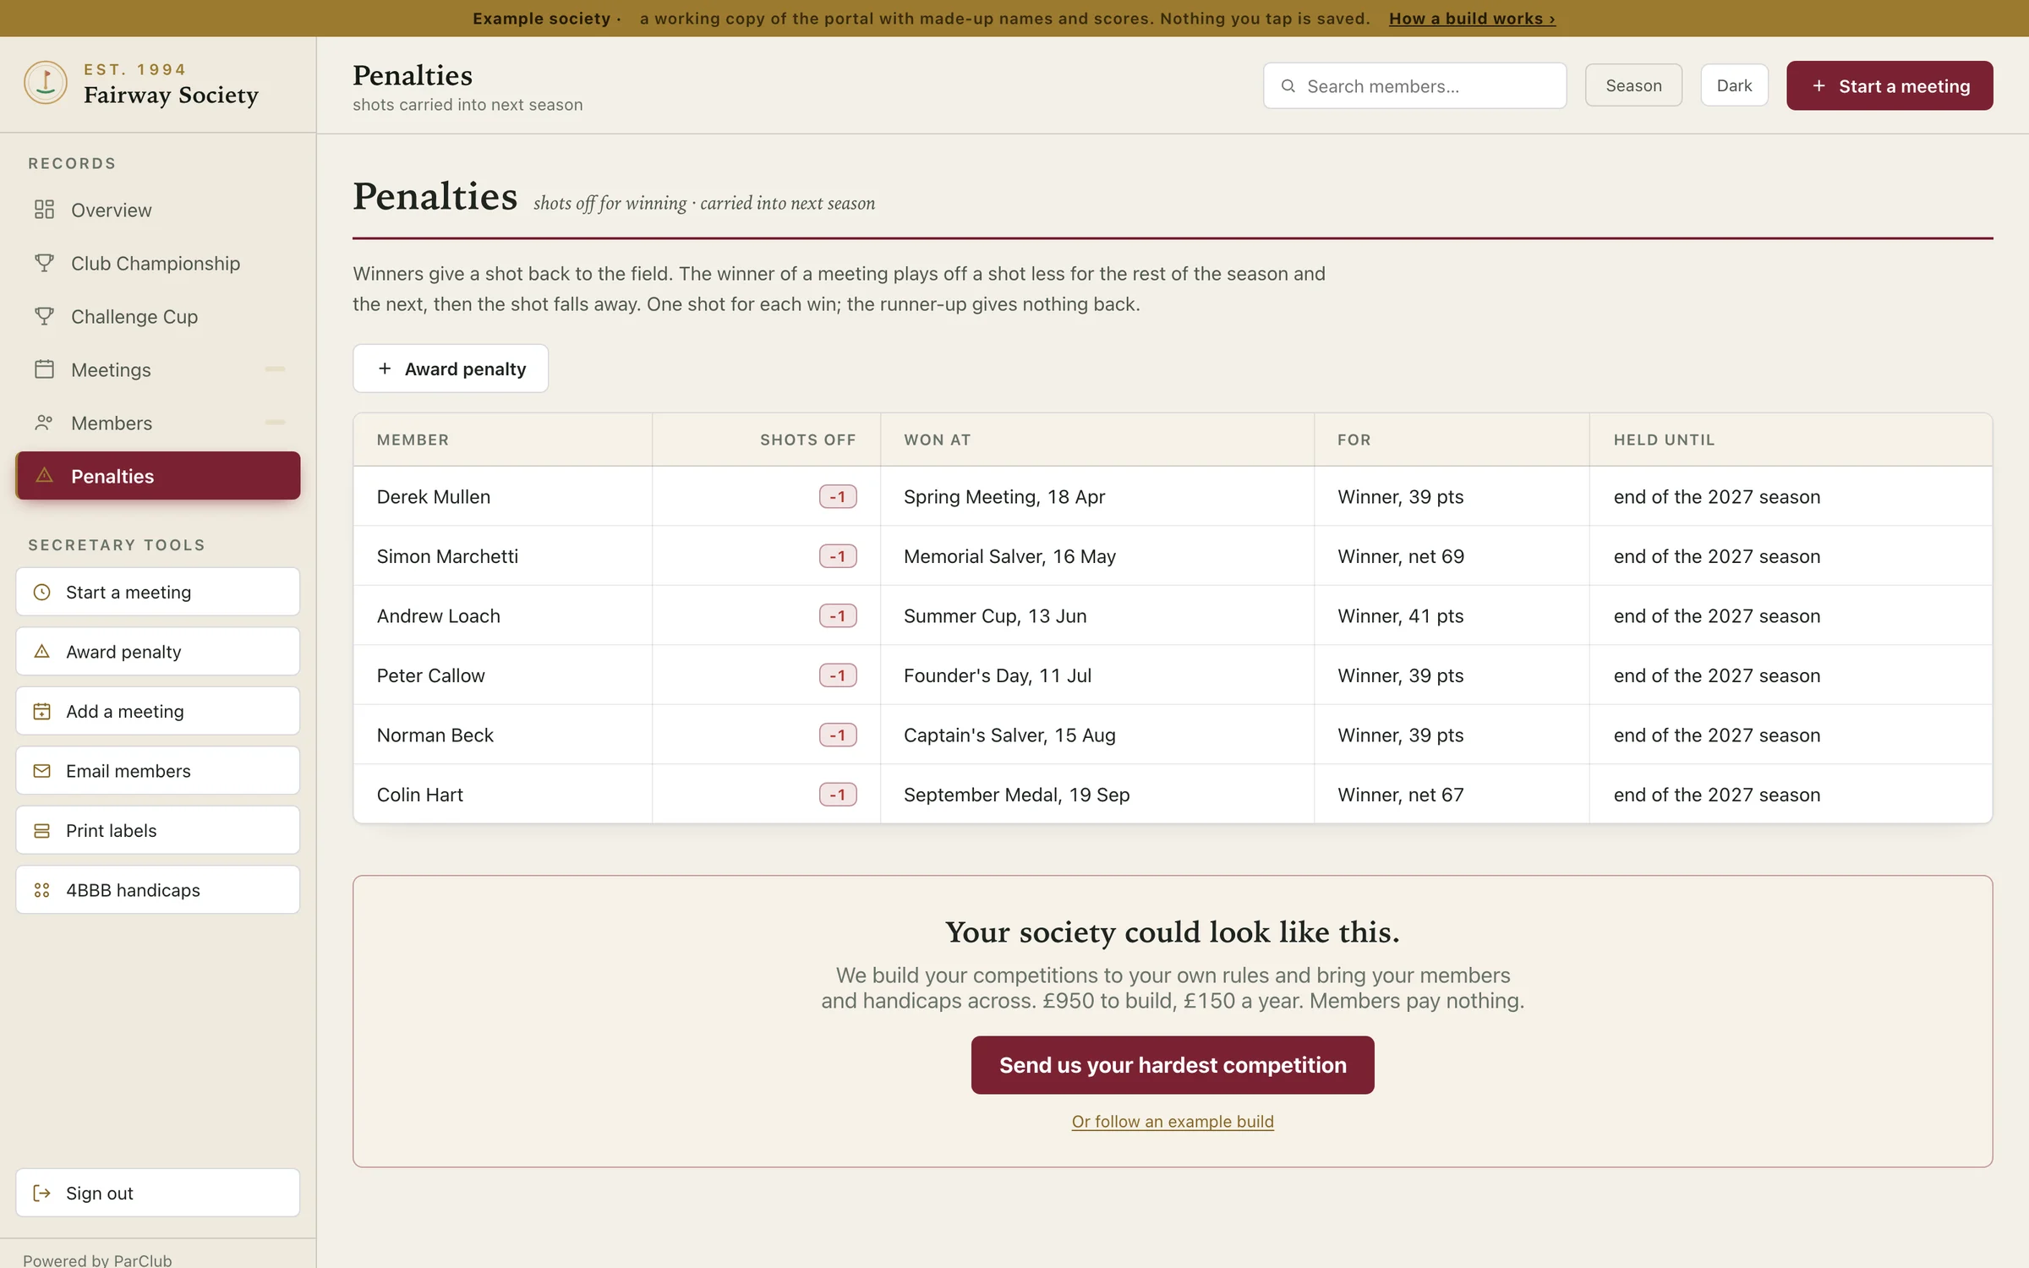The height and width of the screenshot is (1268, 2029).
Task: Click the Print labels tool
Action: 158,830
